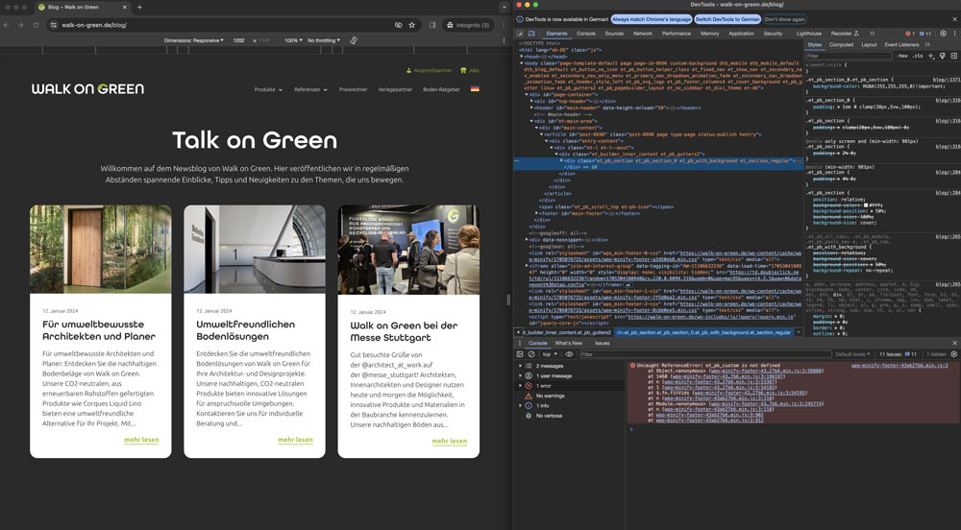Switch to the Network panel tab

pos(643,34)
